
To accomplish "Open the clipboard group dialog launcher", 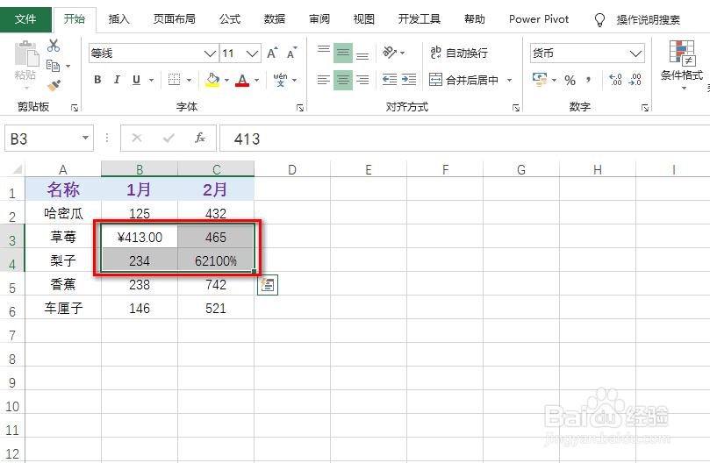I will pos(75,108).
